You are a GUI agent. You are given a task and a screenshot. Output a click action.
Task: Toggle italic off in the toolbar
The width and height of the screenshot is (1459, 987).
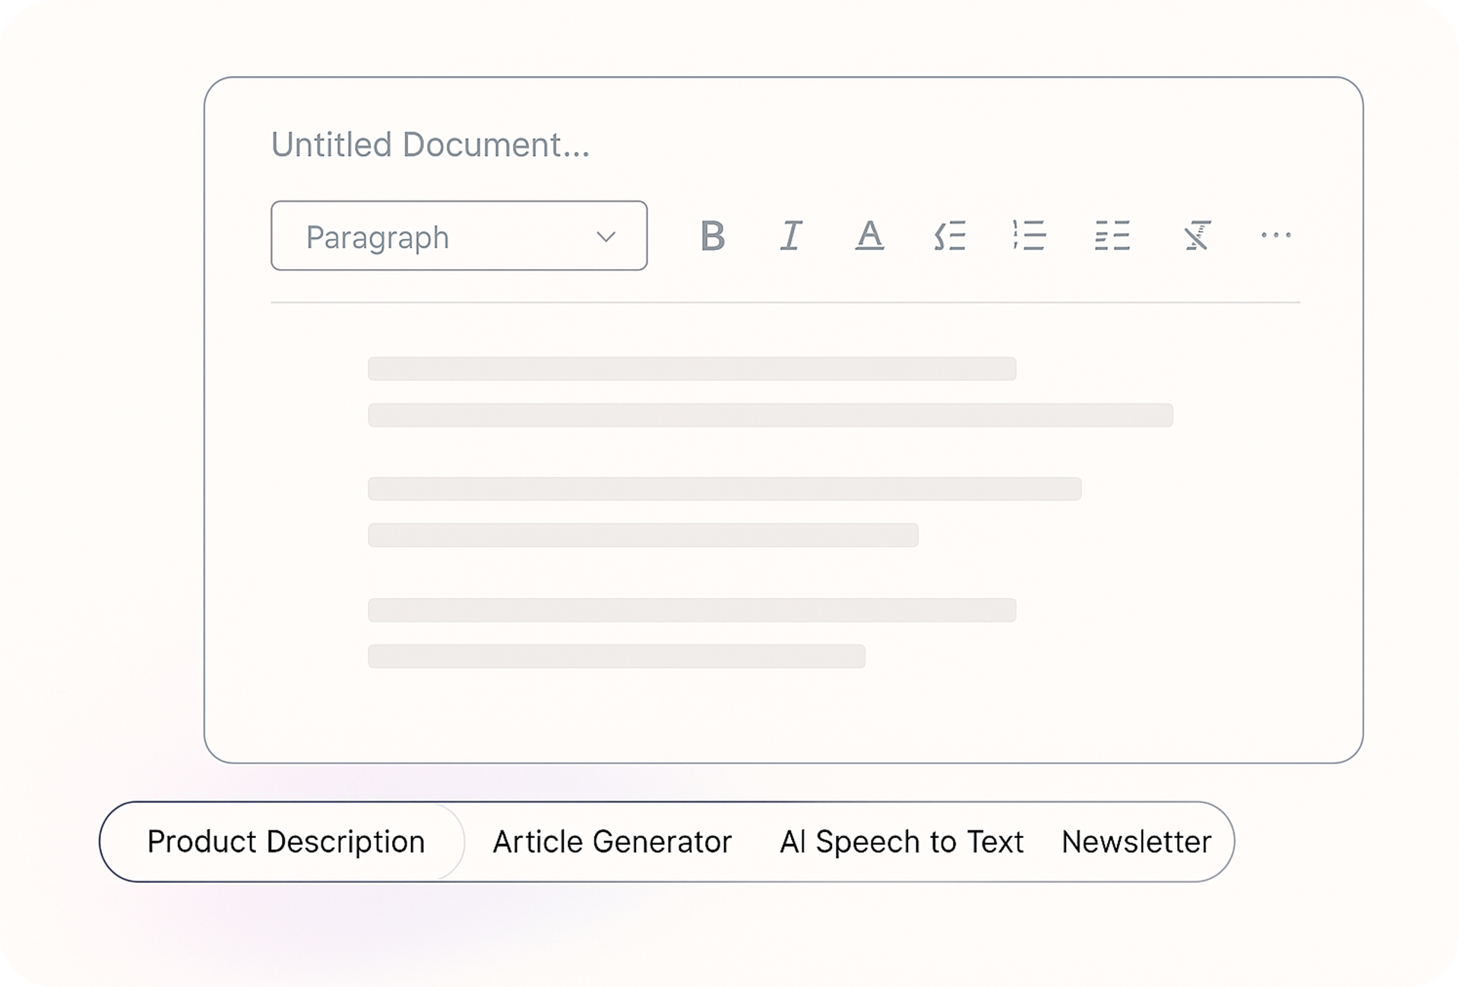click(x=790, y=236)
